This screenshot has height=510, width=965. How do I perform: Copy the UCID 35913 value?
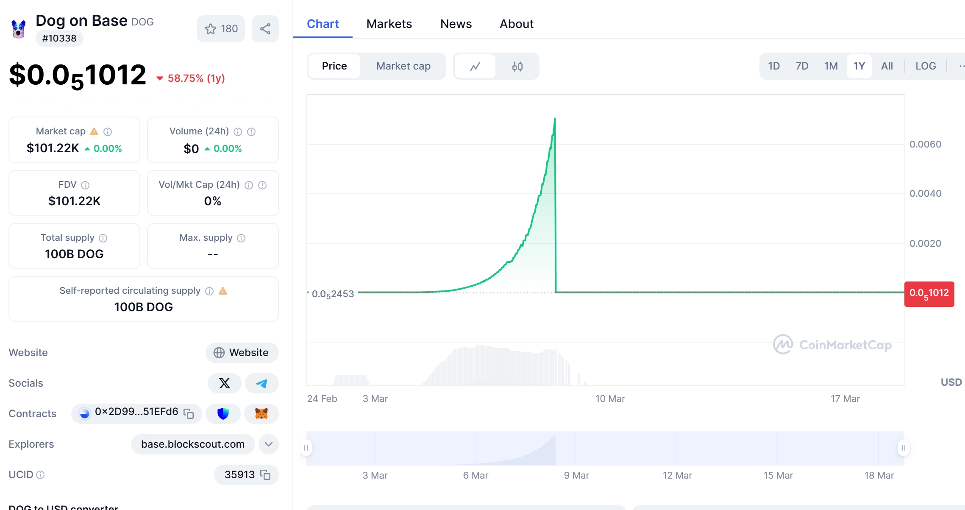[x=265, y=475]
